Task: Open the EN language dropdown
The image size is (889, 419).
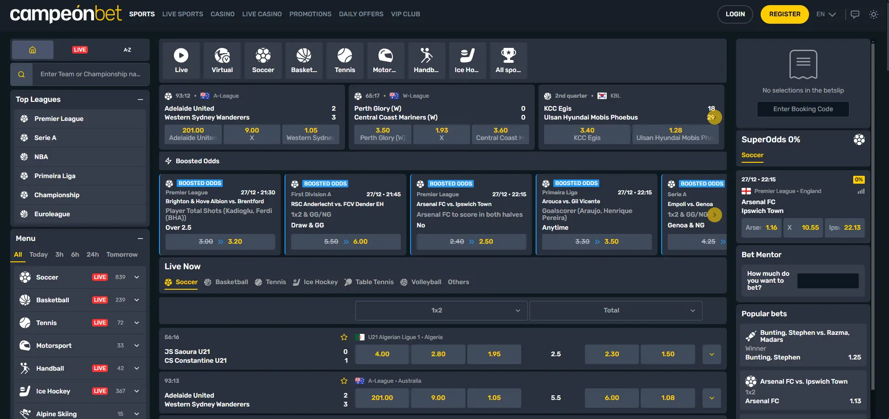Action: click(826, 14)
